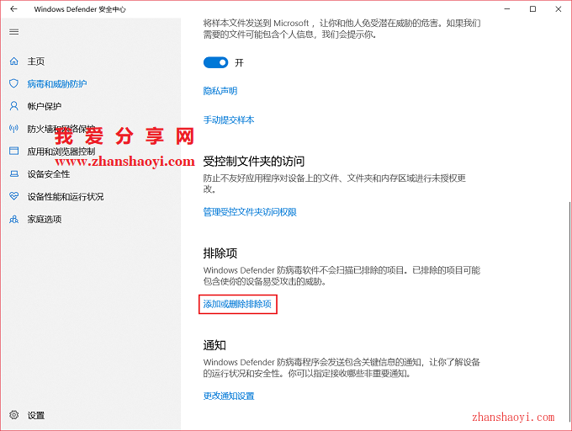This screenshot has height=431, width=572.
Task: Click the device security laptop icon
Action: (x=13, y=173)
